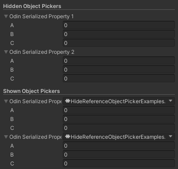Open second HideReferenceObjectPickerExamples type dropdown
Image resolution: width=178 pixels, height=169 pixels.
pos(119,137)
